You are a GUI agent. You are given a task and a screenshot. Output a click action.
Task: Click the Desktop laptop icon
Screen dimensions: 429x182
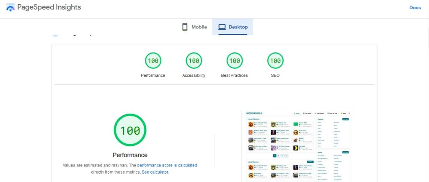[x=222, y=27]
